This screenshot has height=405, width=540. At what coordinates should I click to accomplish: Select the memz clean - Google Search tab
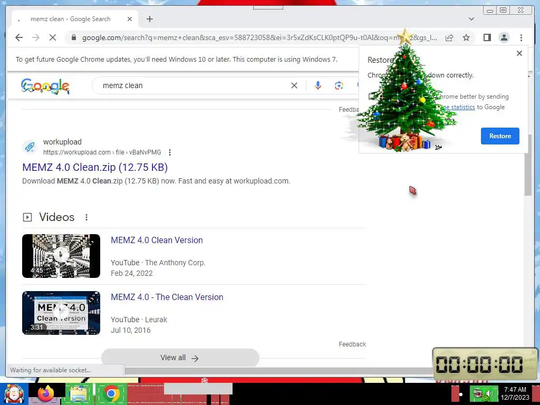75,19
